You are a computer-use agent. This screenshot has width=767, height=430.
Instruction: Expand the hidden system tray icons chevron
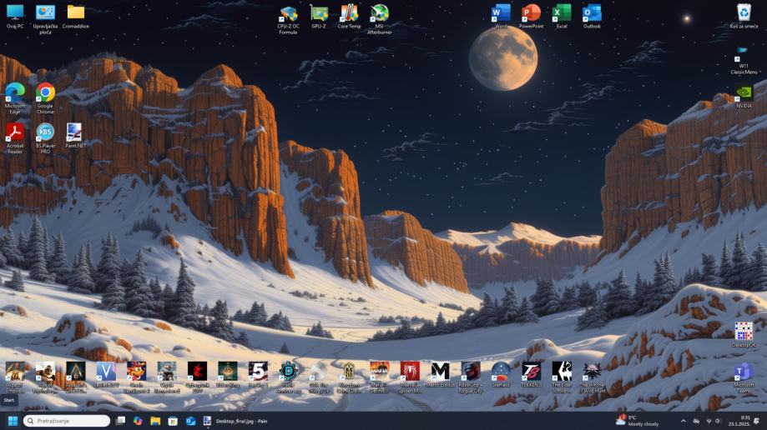[683, 421]
